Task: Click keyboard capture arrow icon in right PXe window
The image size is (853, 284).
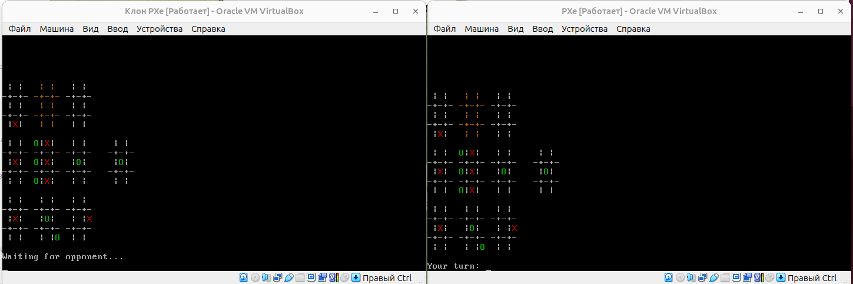Action: tap(781, 278)
